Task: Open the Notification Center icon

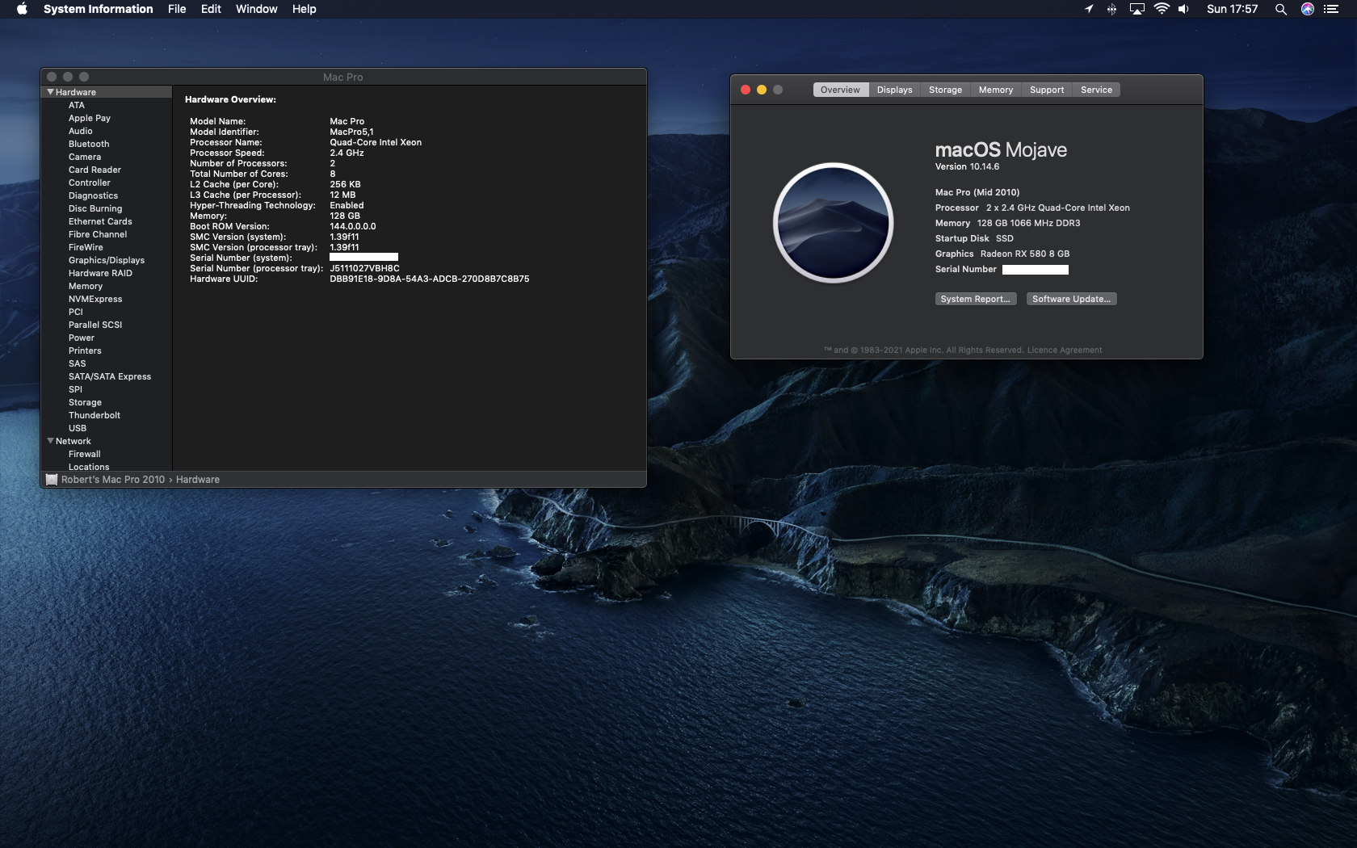Action: [1331, 9]
